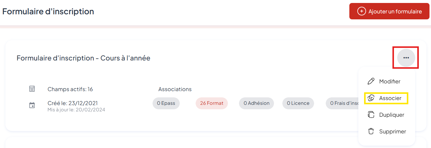Image resolution: width=431 pixels, height=148 pixels.
Task: Click the calendar icon beside creation date
Action: (32, 105)
